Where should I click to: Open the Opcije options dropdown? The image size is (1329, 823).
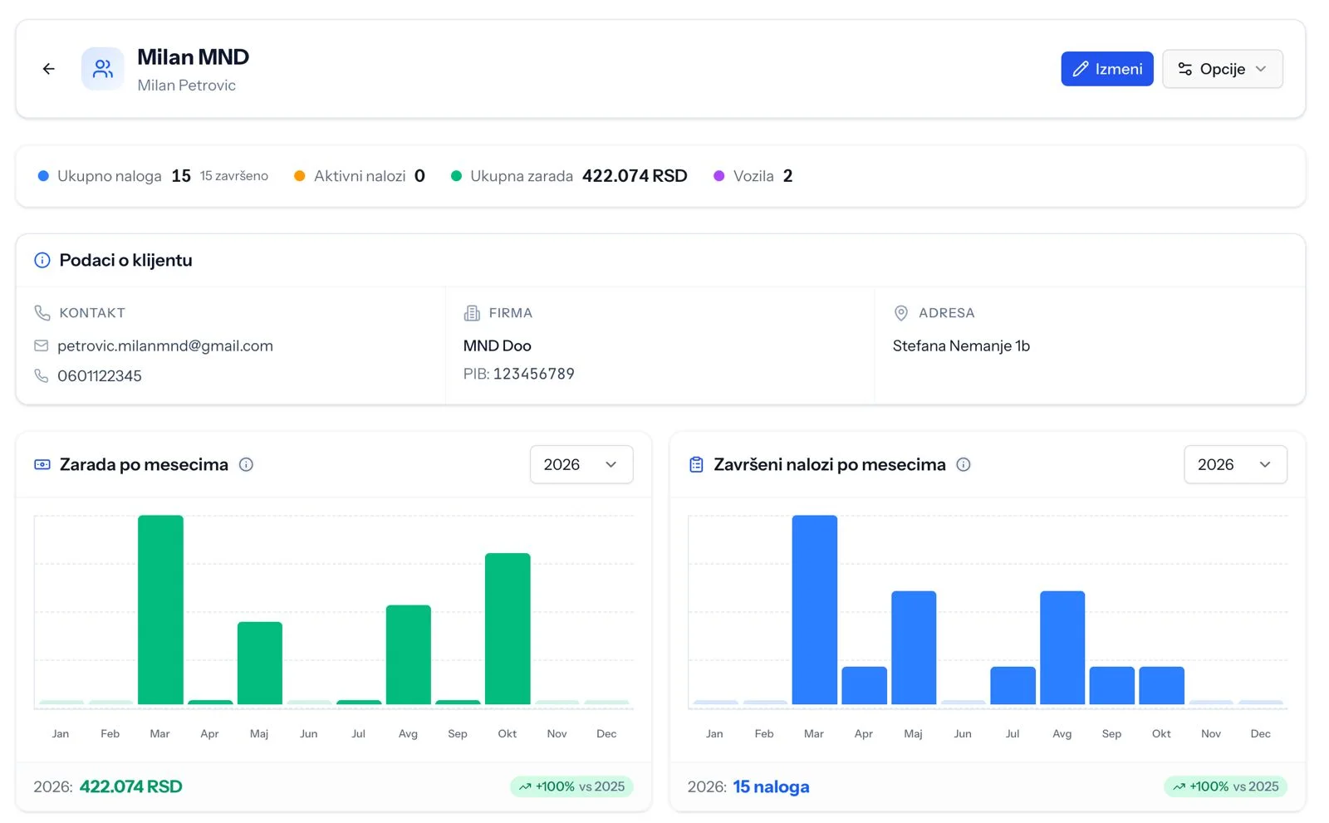1222,69
